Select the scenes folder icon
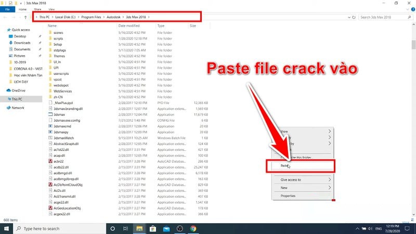This screenshot has height=234, width=416. (50, 32)
